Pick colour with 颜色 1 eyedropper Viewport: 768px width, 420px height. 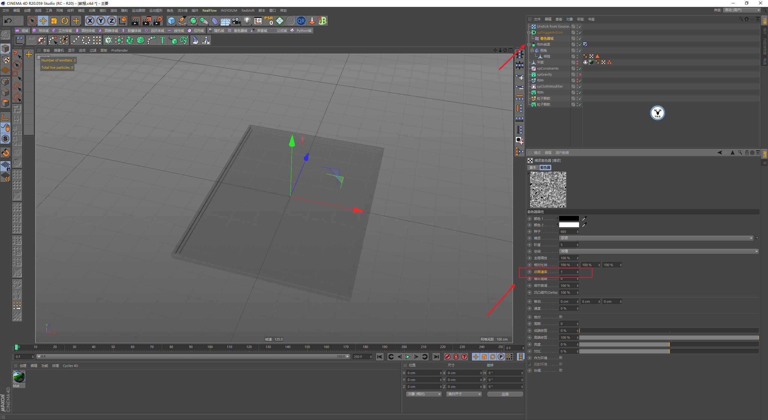(584, 218)
